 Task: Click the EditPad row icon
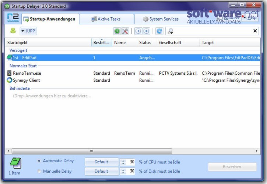(10, 57)
